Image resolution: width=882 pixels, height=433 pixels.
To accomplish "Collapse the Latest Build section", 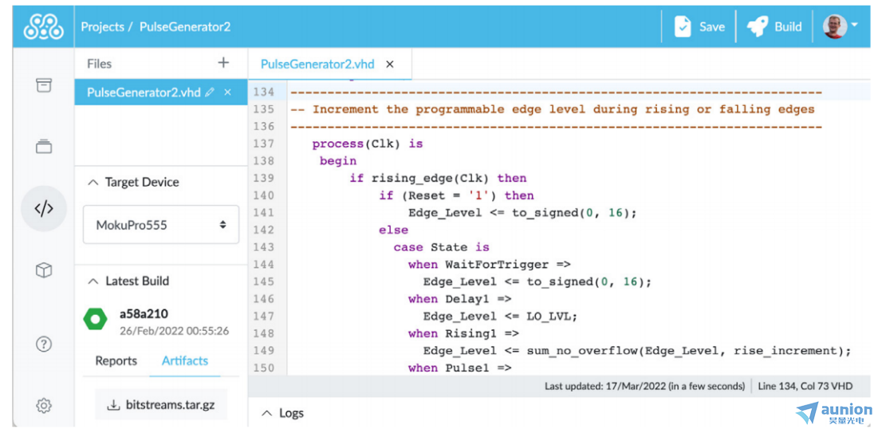I will 128,281.
